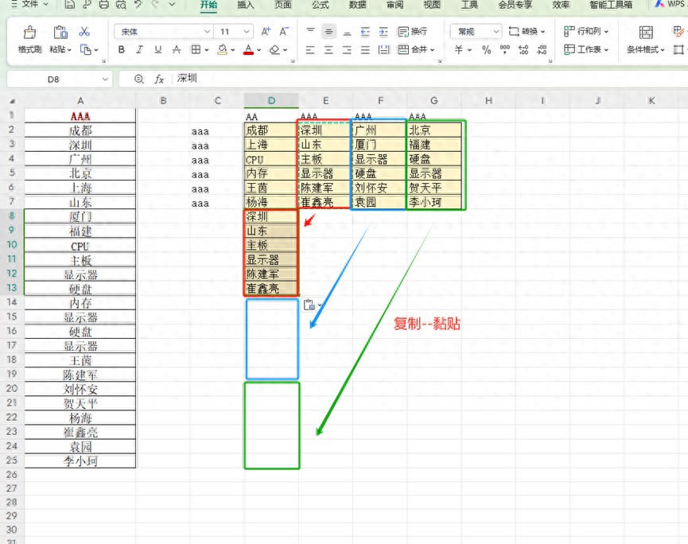
Task: Switch to the 公式 Formulas tab
Action: [321, 5]
